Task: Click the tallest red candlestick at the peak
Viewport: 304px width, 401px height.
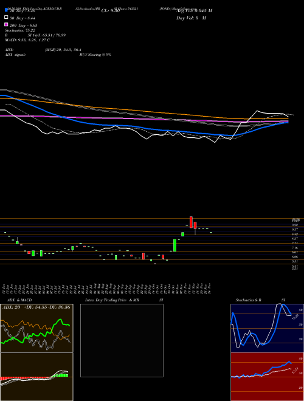Action: pyautogui.click(x=191, y=222)
